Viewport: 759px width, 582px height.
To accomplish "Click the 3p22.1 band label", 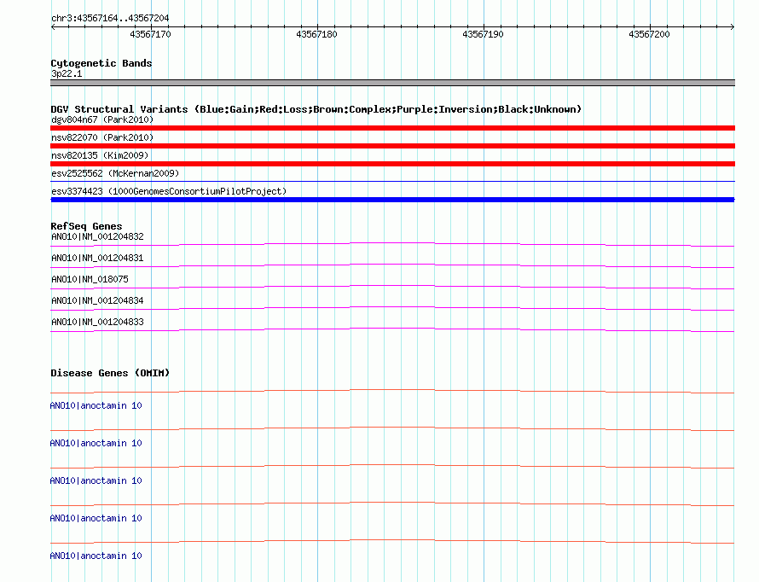I will (67, 73).
